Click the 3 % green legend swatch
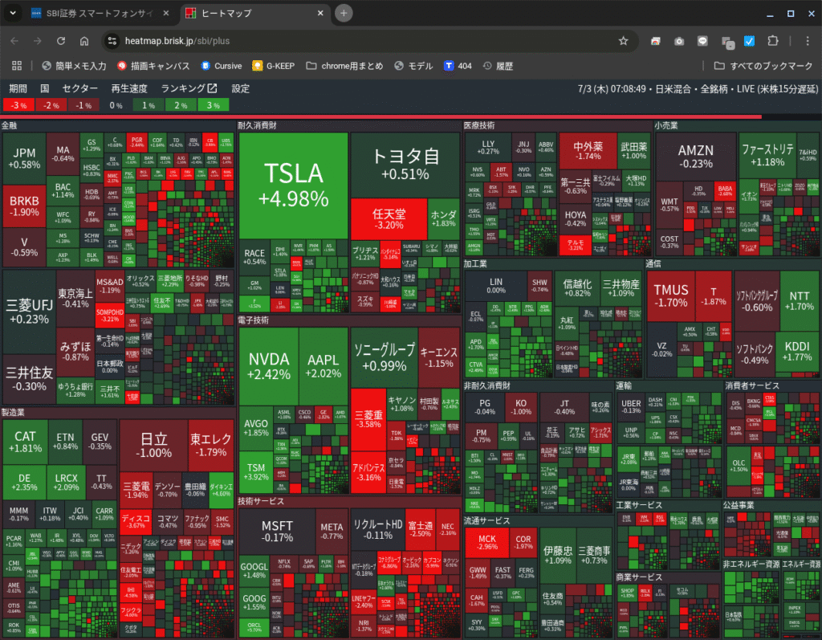Viewport: 822px width, 640px height. coord(213,105)
